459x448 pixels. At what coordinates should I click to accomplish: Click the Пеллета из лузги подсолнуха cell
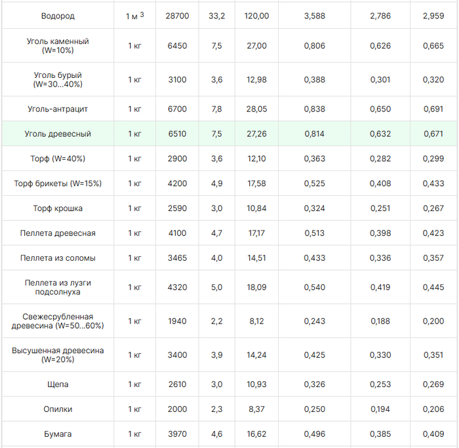[x=58, y=287]
